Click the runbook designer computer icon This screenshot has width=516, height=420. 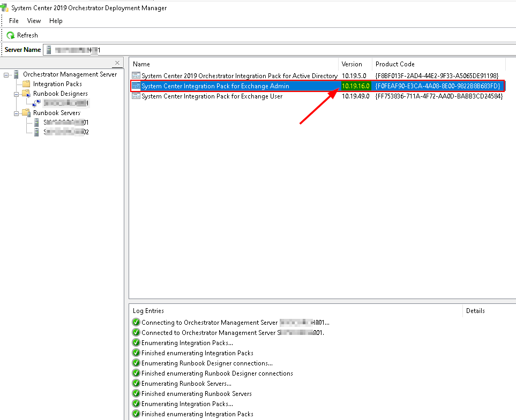[36, 103]
